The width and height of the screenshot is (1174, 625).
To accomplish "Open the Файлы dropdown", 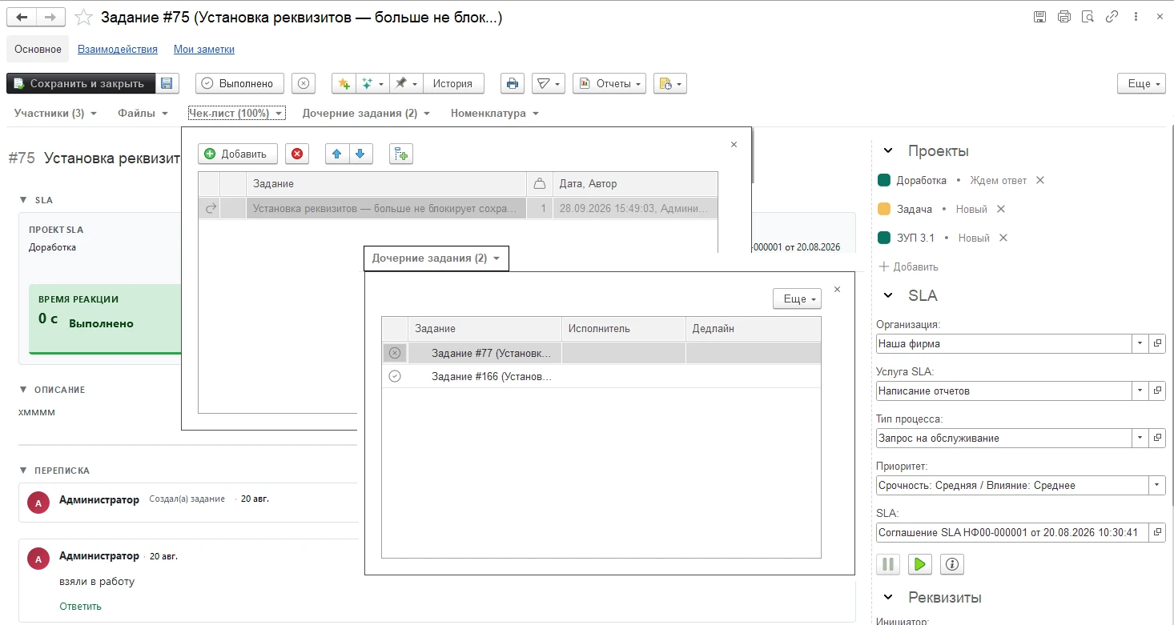I will pos(143,114).
